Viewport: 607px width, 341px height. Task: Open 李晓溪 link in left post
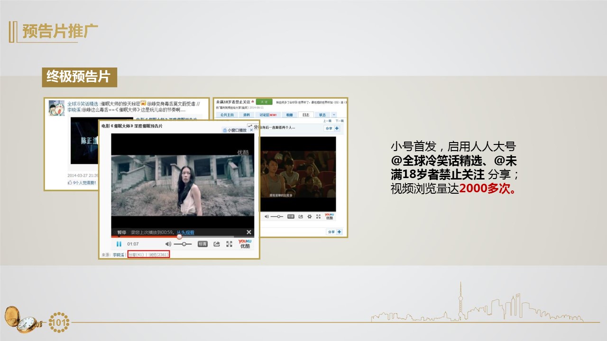pos(74,110)
